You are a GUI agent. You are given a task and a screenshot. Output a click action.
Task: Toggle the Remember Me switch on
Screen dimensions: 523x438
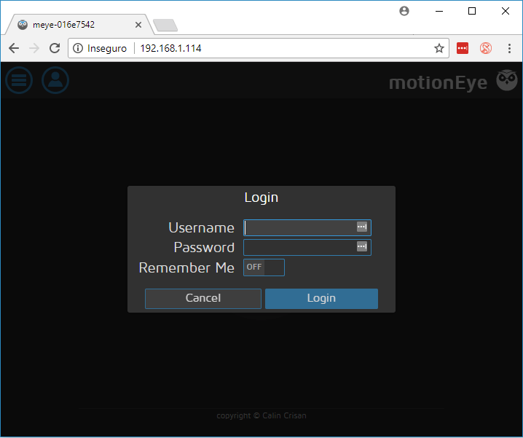point(264,267)
